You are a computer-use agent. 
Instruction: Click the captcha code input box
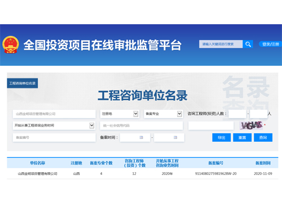[x=211, y=125]
